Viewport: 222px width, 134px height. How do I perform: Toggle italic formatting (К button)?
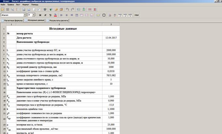(x=45, y=15)
